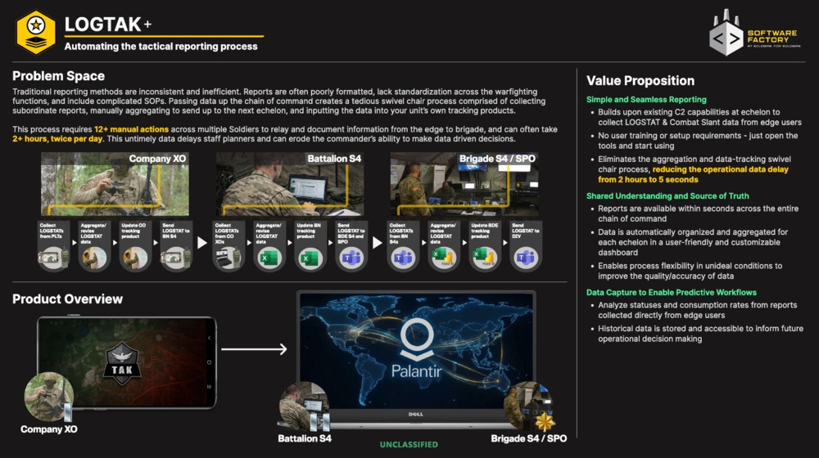This screenshot has width=819, height=458.
Task: Click the highlighted '12+ manual actions' text
Action: [x=131, y=129]
